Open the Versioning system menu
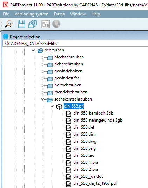Screen dimensions: 148x188 32,14
